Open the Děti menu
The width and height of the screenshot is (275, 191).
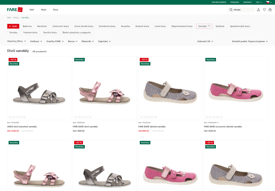32,10
